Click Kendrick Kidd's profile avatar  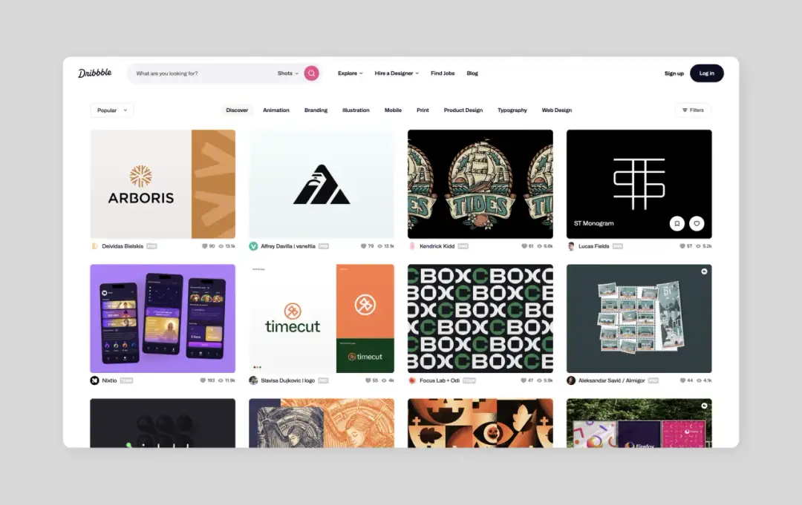(x=412, y=245)
